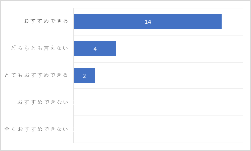Select gridline below the 14 bar
Screen dimensions: 251x151
coord(159,35)
